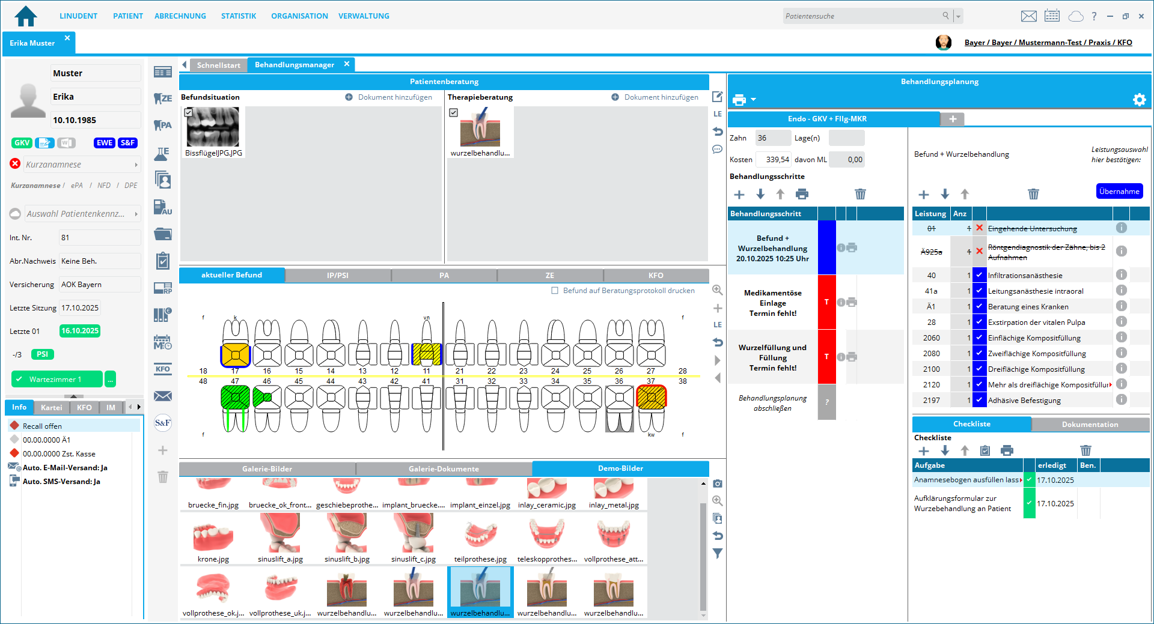Open the Auswahl Patientenkennzeichen dropdown
The height and width of the screenshot is (624, 1154).
pyautogui.click(x=136, y=214)
